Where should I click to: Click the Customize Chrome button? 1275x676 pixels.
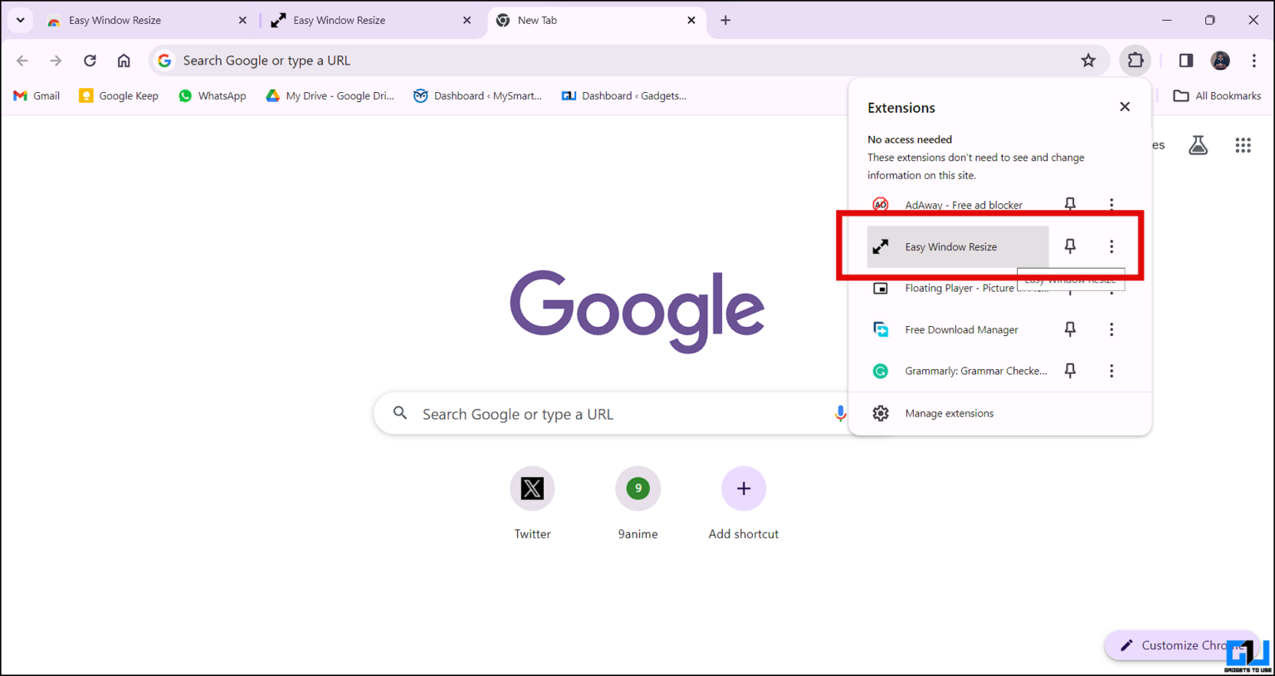(x=1183, y=645)
